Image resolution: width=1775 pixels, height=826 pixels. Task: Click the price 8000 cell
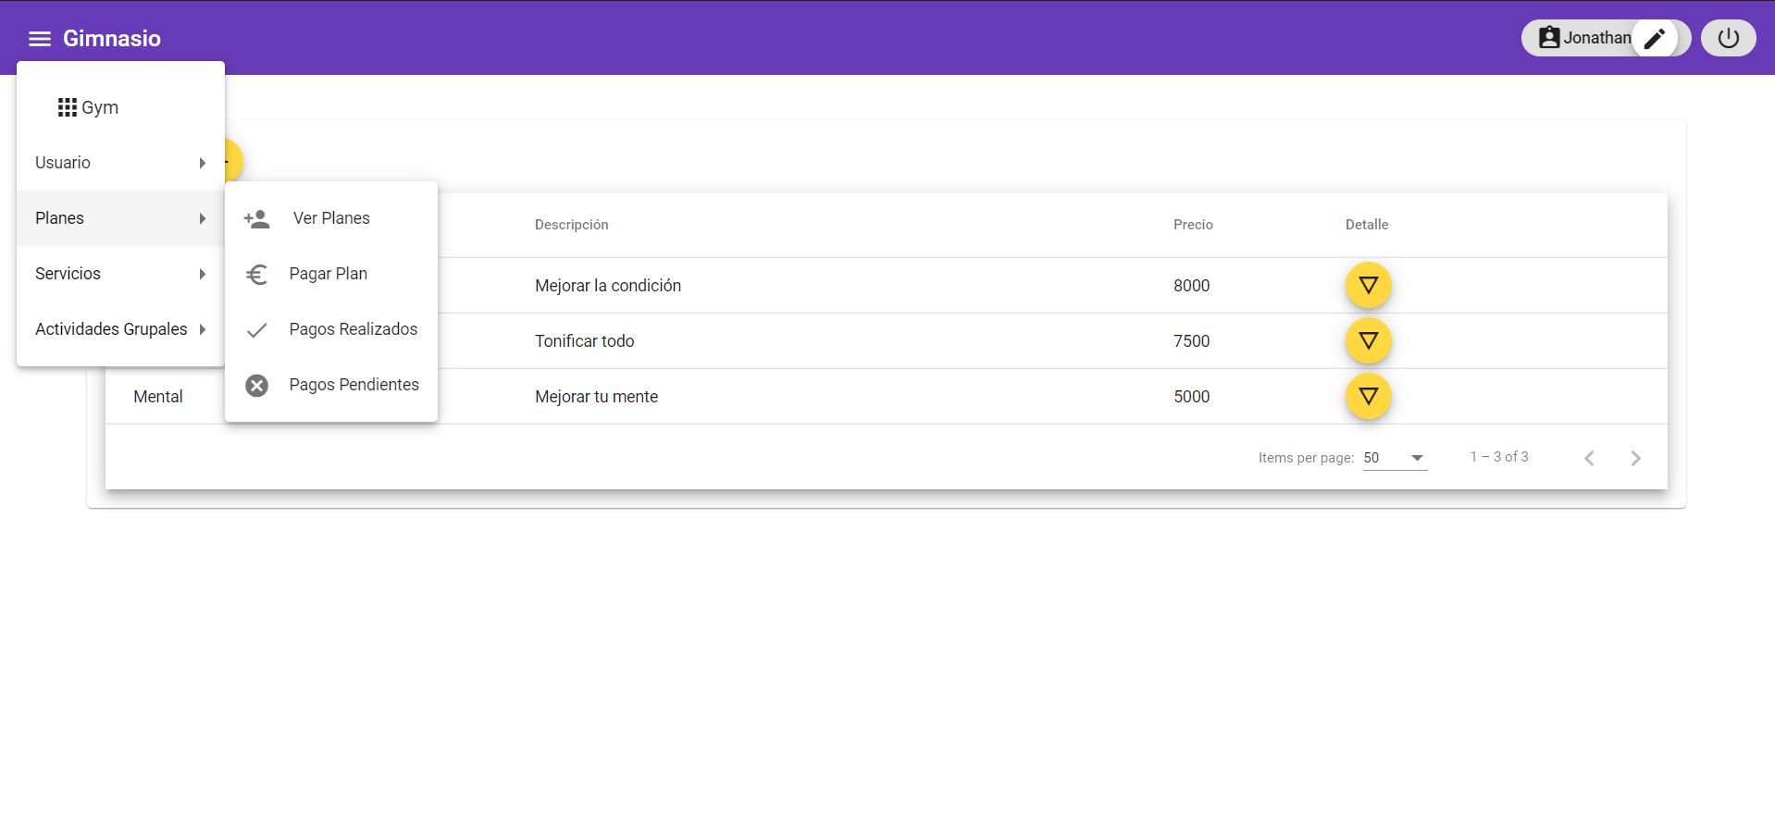(1192, 286)
